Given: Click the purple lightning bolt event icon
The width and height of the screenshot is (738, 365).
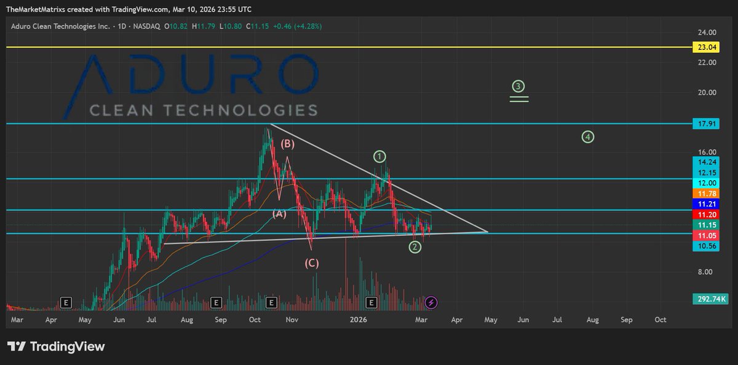Looking at the screenshot, I should coord(431,302).
